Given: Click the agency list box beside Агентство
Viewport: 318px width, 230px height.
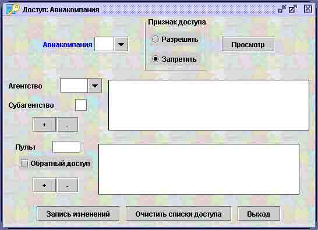Looking at the screenshot, I should point(209,105).
